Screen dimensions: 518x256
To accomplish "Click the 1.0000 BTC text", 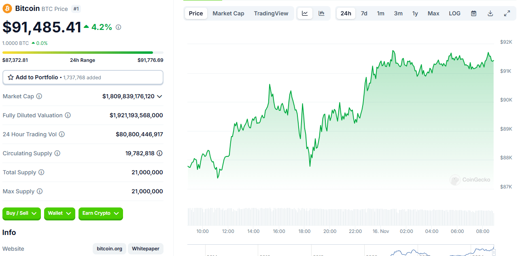I will (16, 43).
